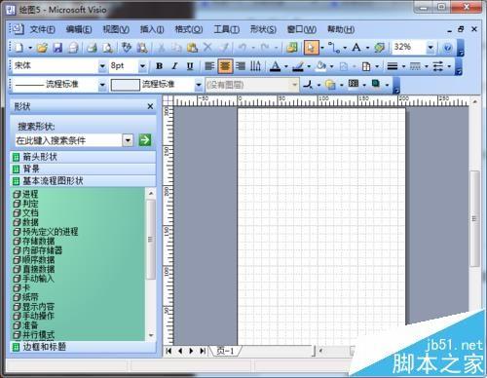
Task: Open the line style dropdown 流程标准
Action: (102, 85)
